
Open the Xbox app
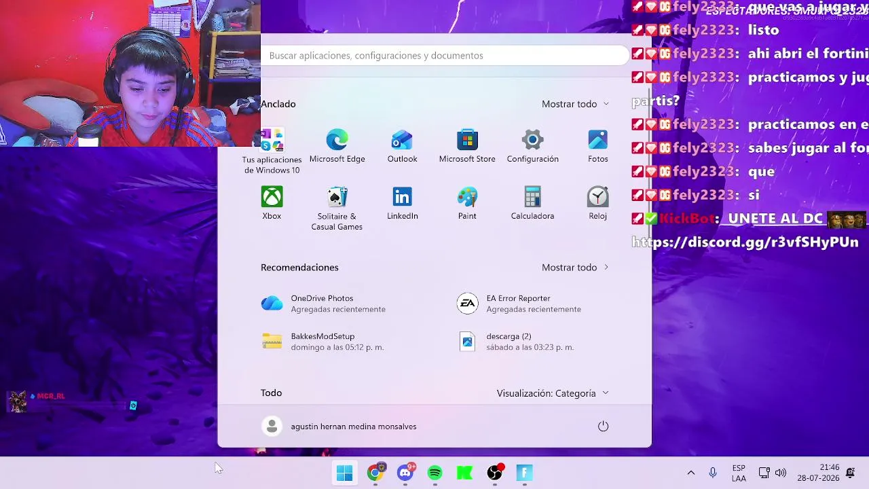(x=272, y=204)
